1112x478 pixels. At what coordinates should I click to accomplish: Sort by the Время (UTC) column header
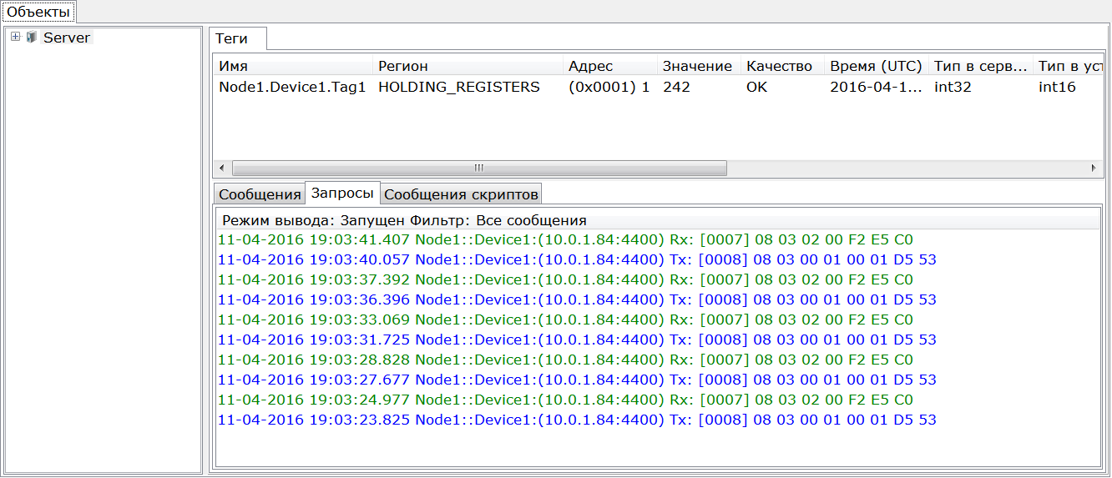click(876, 66)
